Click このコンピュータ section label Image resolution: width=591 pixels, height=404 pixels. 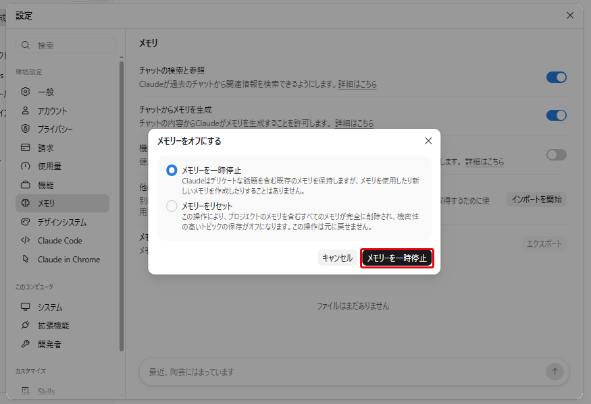click(x=34, y=287)
